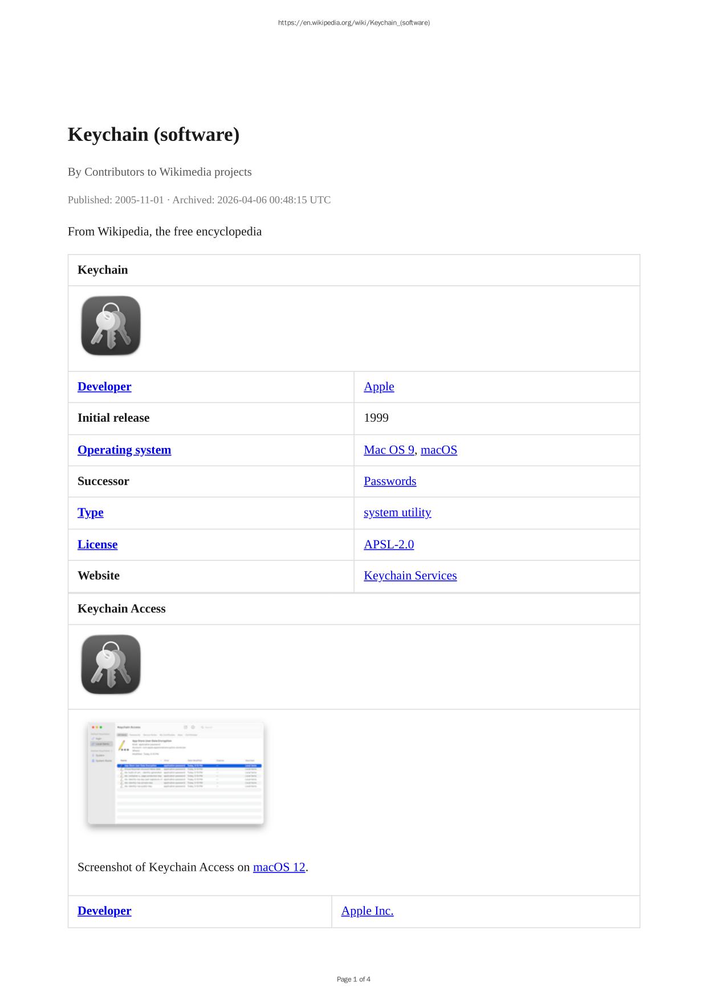Screen dimensions: 708x1002
Task: Click the Wikipedia URL at page top
Action: coord(353,23)
